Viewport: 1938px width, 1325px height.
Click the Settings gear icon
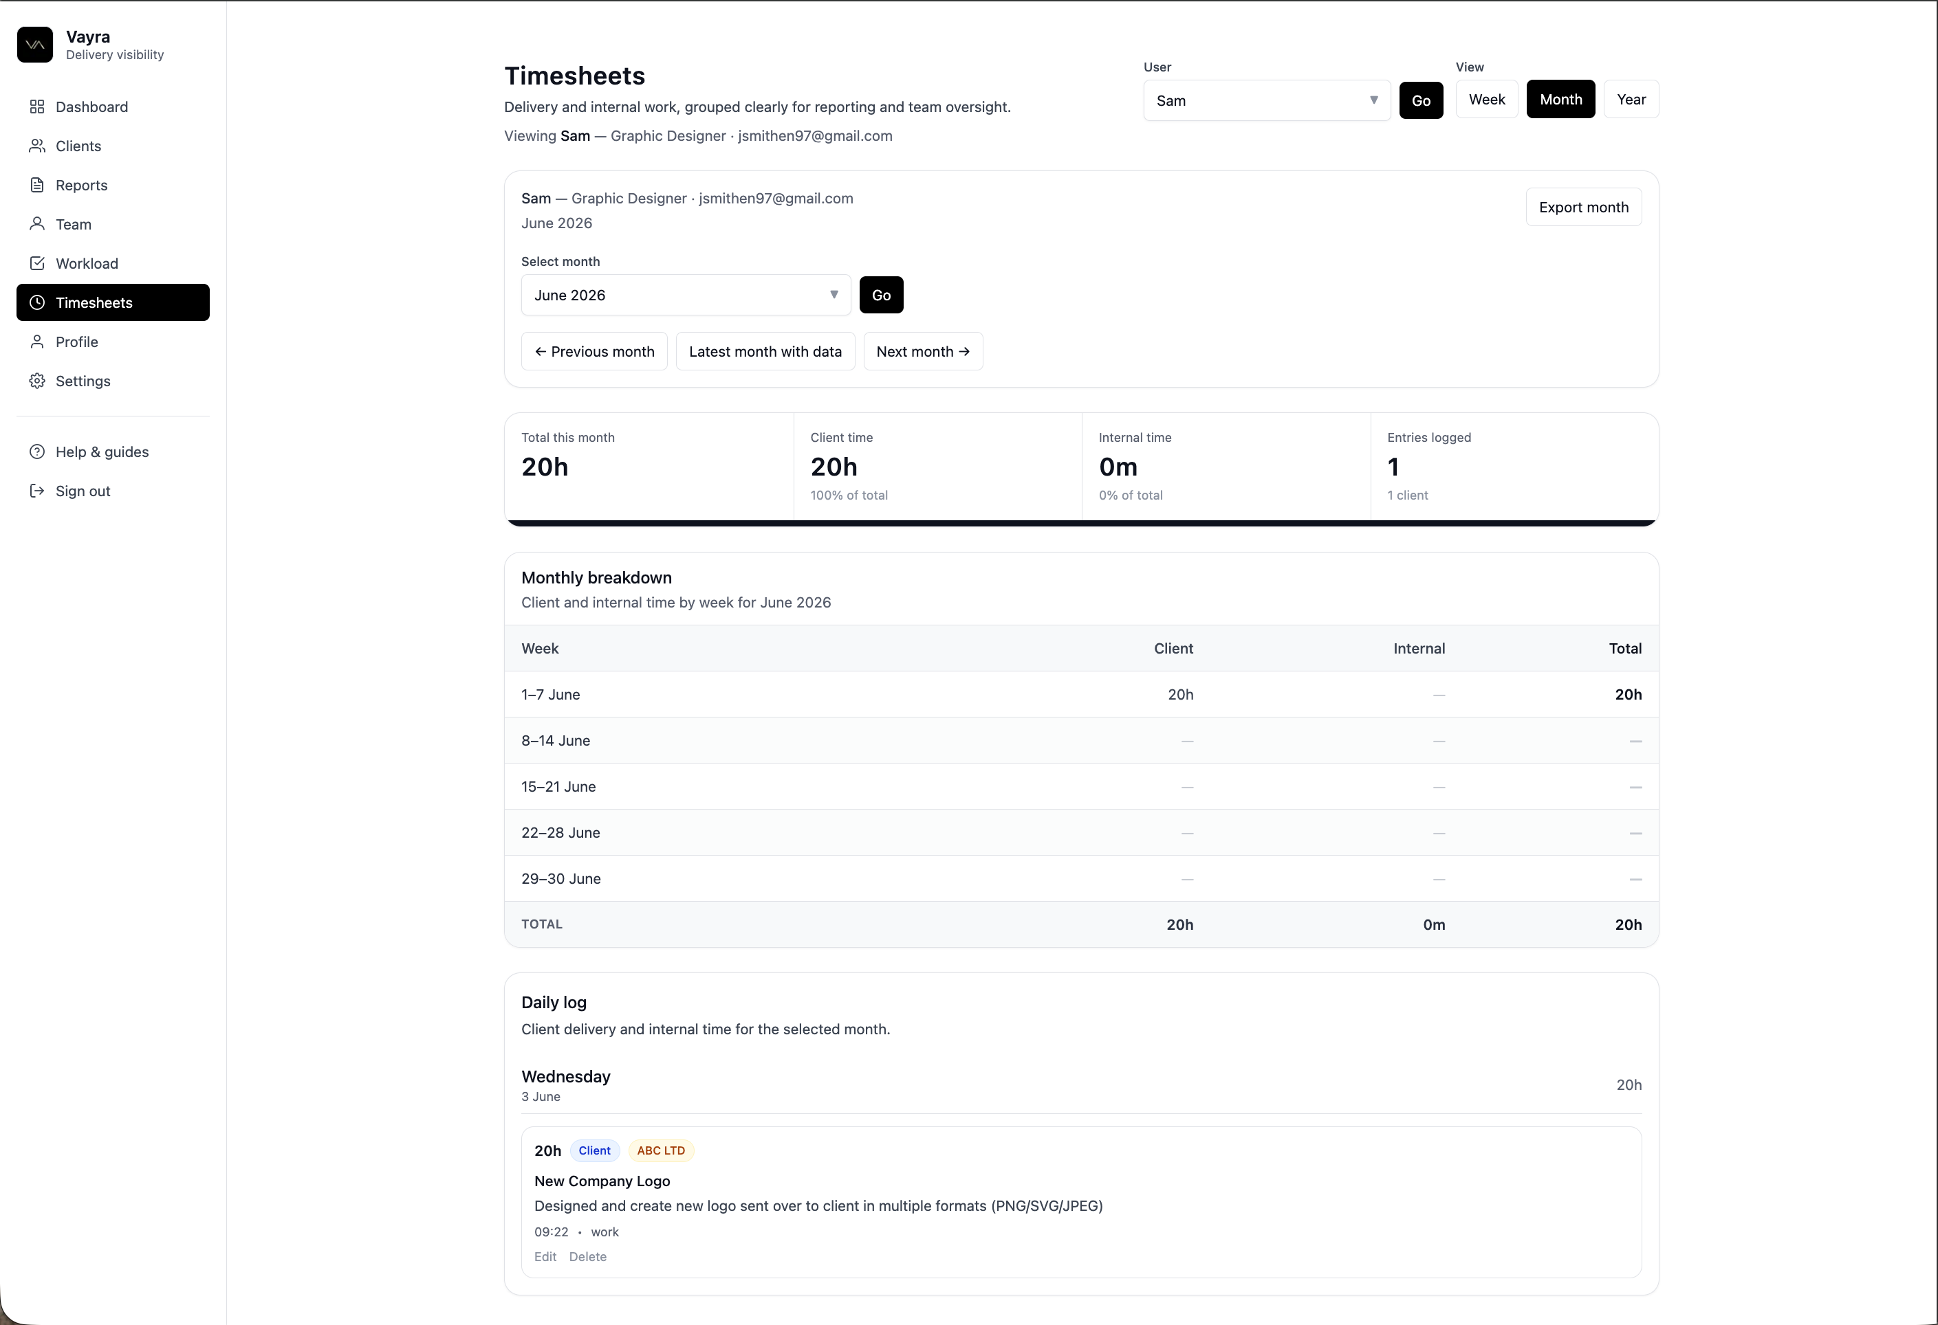coord(36,381)
